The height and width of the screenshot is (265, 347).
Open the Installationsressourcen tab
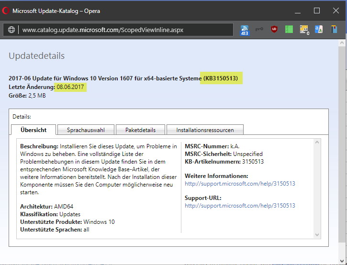click(205, 130)
